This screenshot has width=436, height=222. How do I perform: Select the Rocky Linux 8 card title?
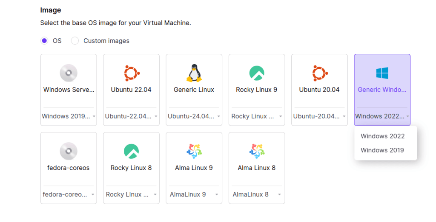(131, 168)
